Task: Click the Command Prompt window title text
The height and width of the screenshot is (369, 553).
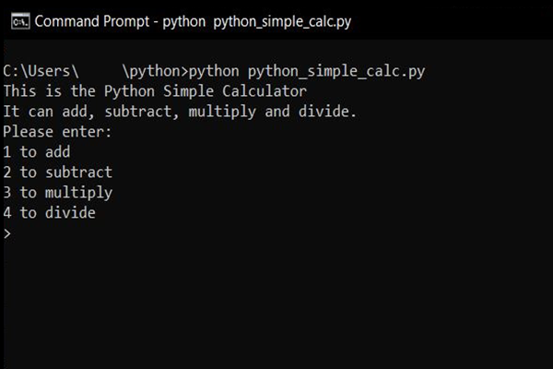Action: click(193, 22)
